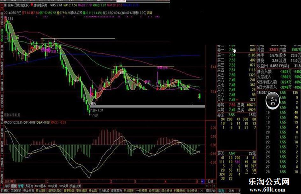Zoom in chart with + button
The width and height of the screenshot is (301, 194).
pos(207,186)
